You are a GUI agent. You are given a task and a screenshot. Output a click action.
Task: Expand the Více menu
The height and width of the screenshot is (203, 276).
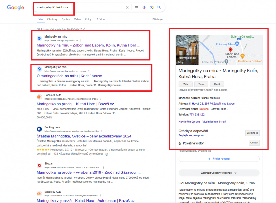[101, 19]
